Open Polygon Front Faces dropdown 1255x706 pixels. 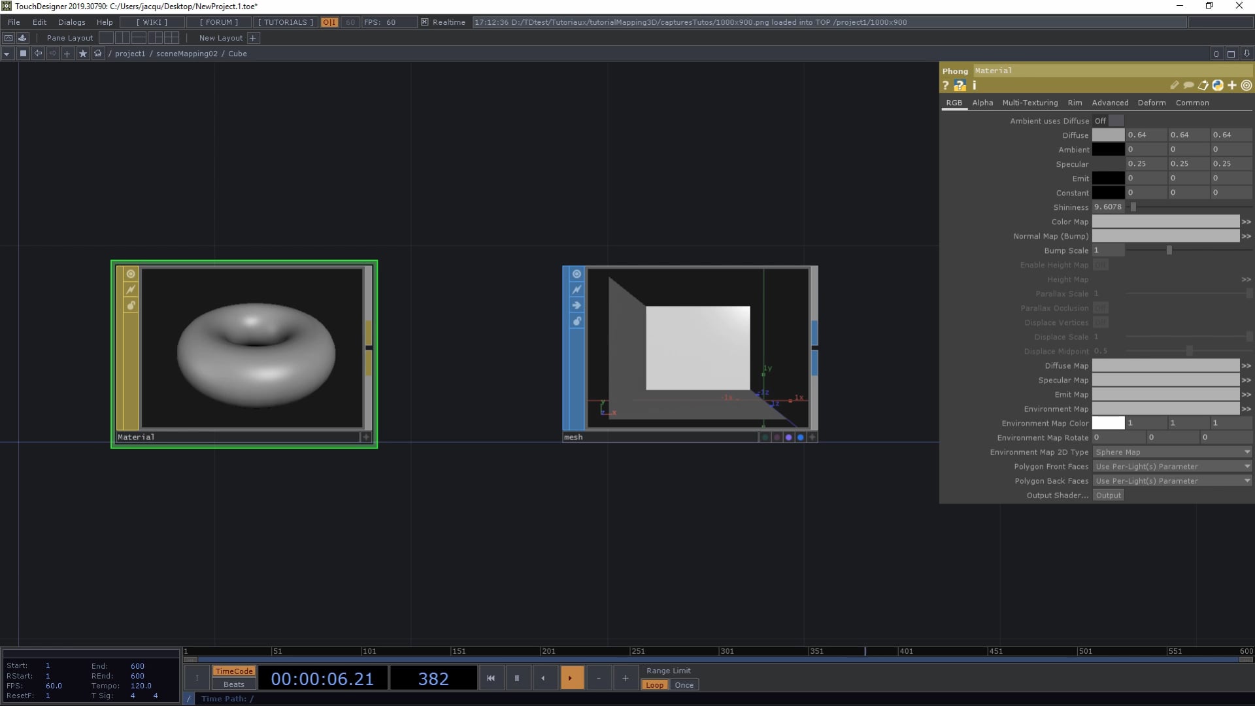tap(1172, 467)
